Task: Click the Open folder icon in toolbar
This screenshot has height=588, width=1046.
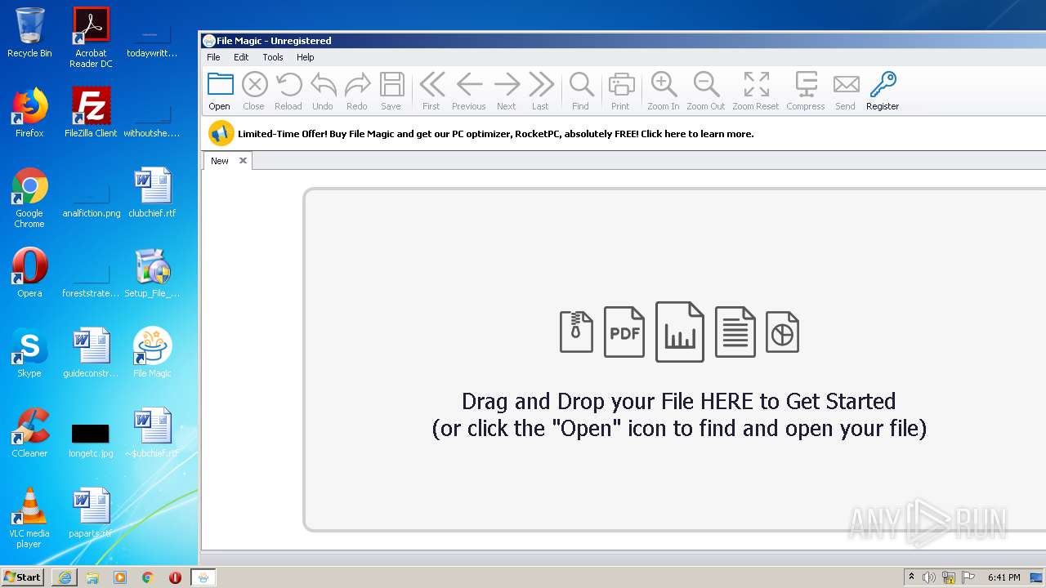Action: [x=220, y=85]
